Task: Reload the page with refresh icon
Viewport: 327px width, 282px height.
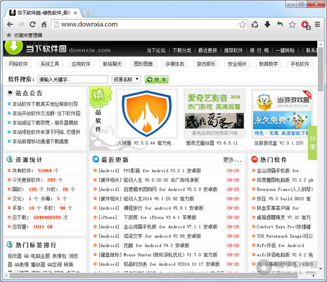Action: coord(32,24)
